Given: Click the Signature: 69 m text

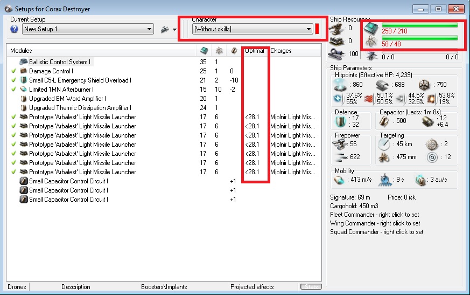Looking at the screenshot, I should tap(350, 197).
